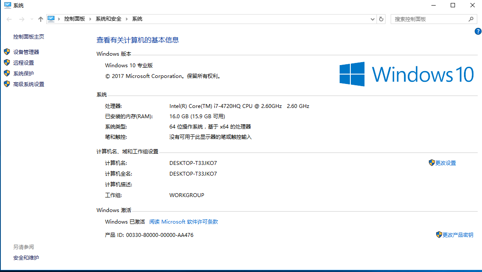Screen dimensions: 482x272
Task: Open the recent locations dropdown arrow
Action: 32,19
